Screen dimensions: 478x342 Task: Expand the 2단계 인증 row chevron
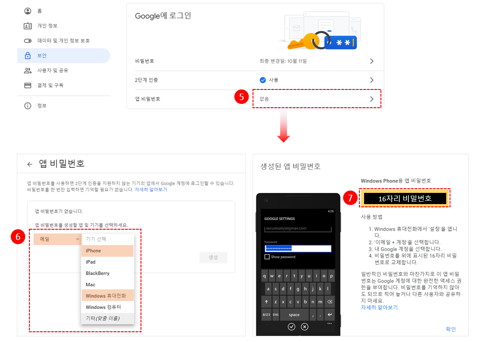372,80
